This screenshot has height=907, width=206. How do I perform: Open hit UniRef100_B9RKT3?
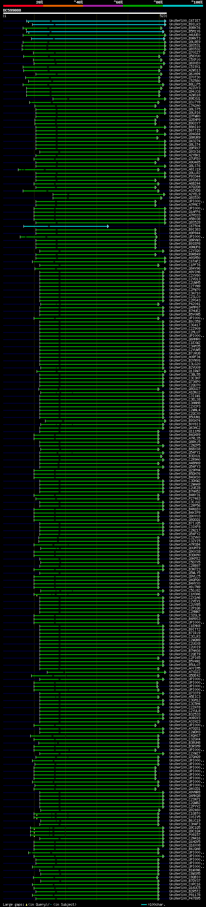pos(185,38)
